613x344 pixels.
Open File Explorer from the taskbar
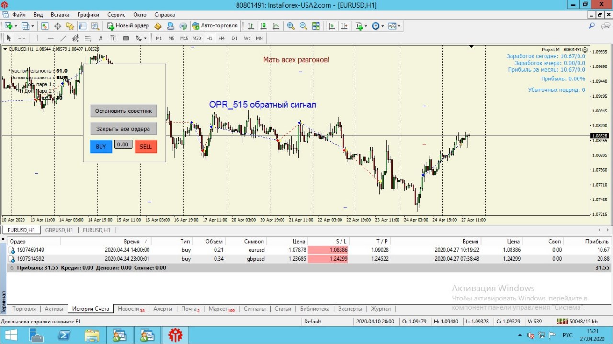pos(92,335)
